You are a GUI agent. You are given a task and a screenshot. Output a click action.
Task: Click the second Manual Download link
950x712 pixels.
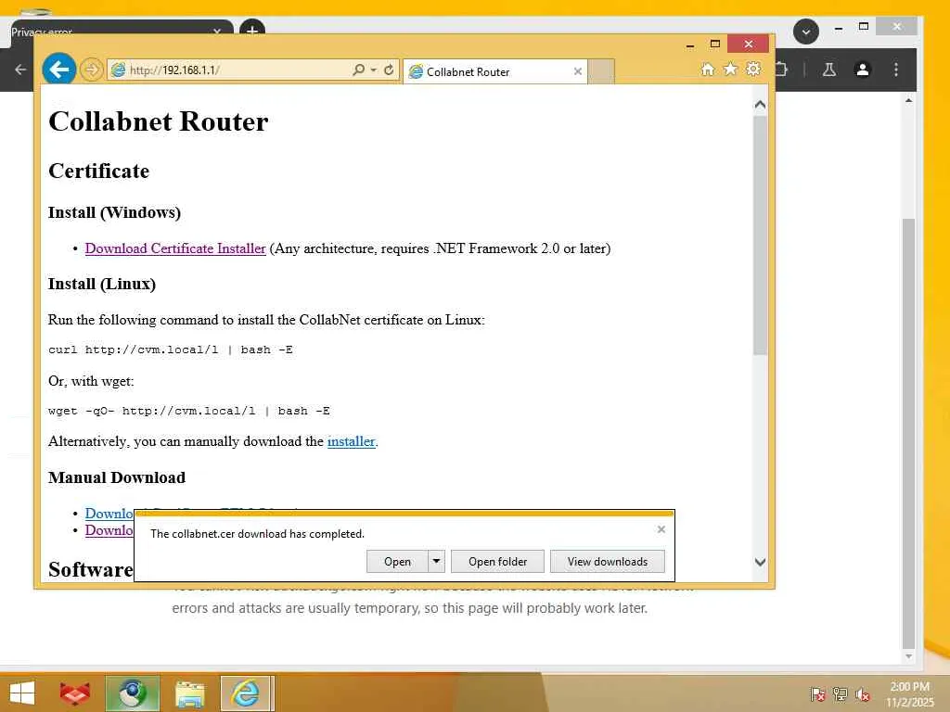[x=109, y=530]
